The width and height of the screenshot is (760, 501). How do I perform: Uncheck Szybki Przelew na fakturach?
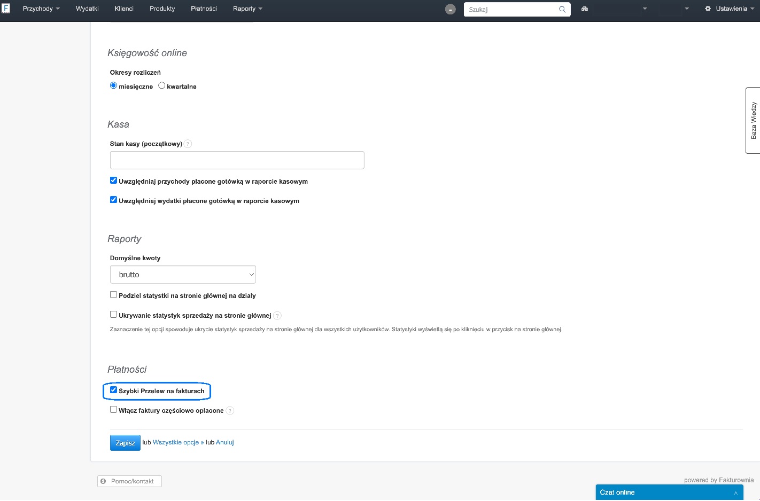(x=113, y=390)
